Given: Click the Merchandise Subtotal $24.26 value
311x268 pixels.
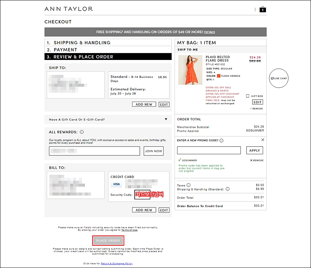Looking at the screenshot, I should [x=259, y=127].
